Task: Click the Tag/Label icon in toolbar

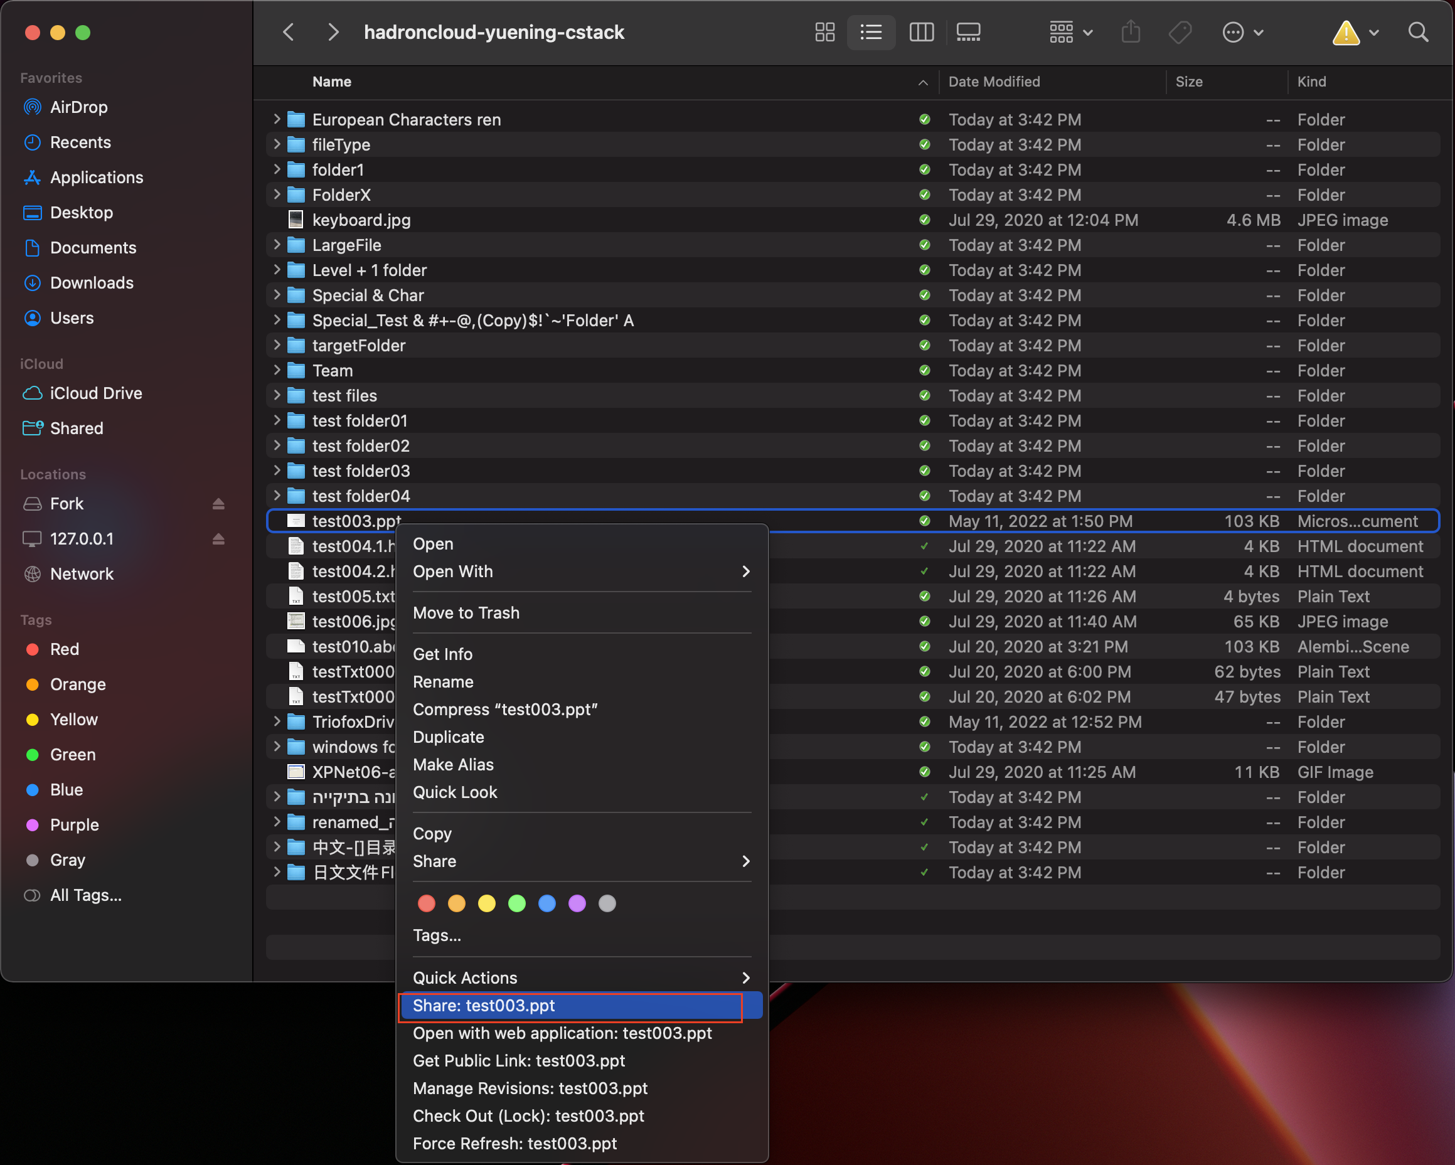Action: [x=1181, y=32]
